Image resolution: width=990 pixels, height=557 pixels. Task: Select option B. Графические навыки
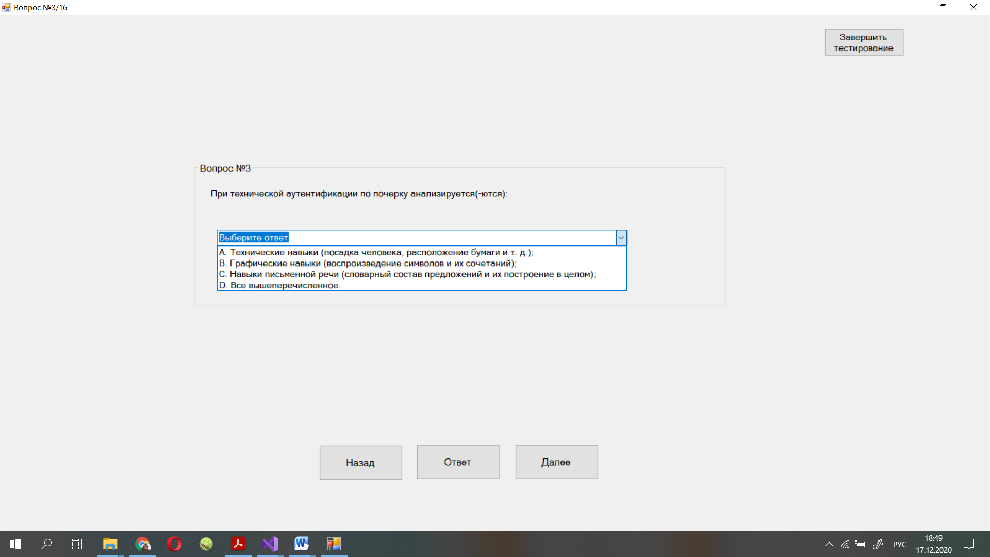422,264
